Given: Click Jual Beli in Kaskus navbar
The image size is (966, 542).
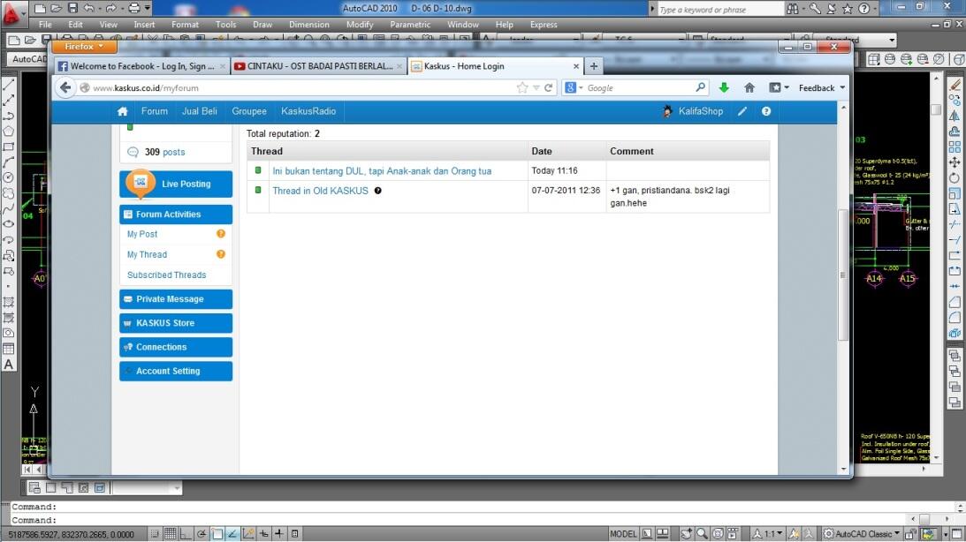Looking at the screenshot, I should click(200, 111).
